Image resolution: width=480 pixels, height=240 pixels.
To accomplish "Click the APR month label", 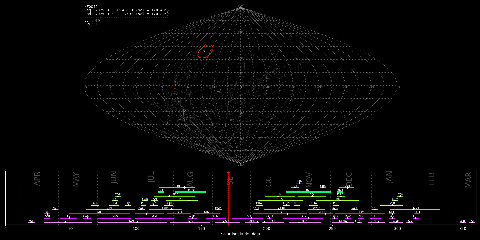I will [x=37, y=179].
